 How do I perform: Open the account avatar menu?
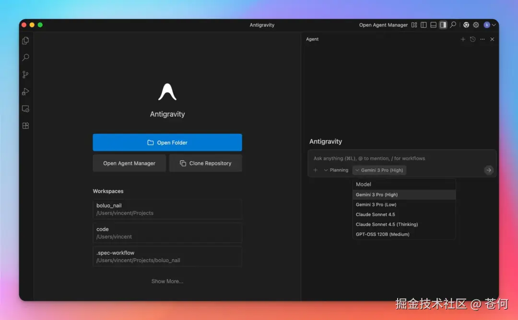point(490,25)
